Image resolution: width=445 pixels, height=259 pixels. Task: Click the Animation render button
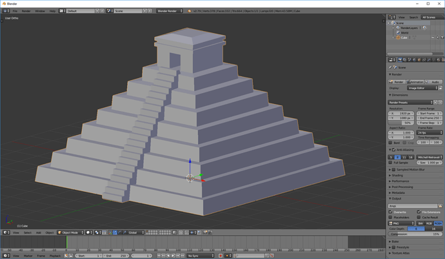[x=415, y=82]
